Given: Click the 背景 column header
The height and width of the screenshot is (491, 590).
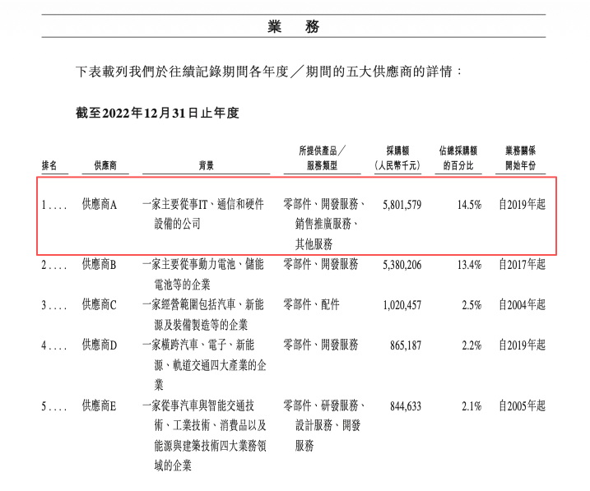Looking at the screenshot, I should coord(207,165).
